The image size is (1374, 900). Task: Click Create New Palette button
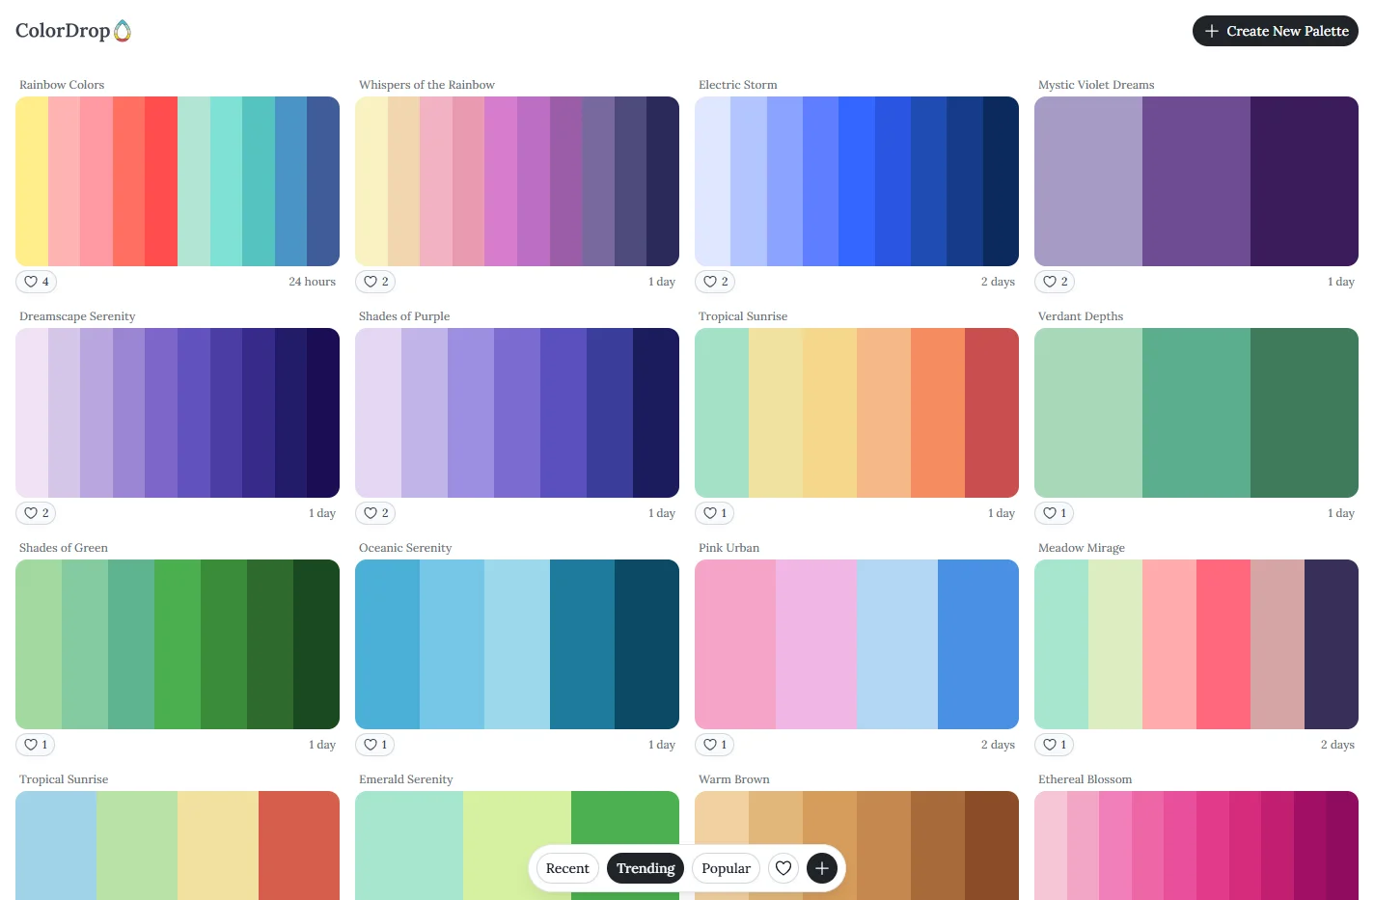[1276, 31]
